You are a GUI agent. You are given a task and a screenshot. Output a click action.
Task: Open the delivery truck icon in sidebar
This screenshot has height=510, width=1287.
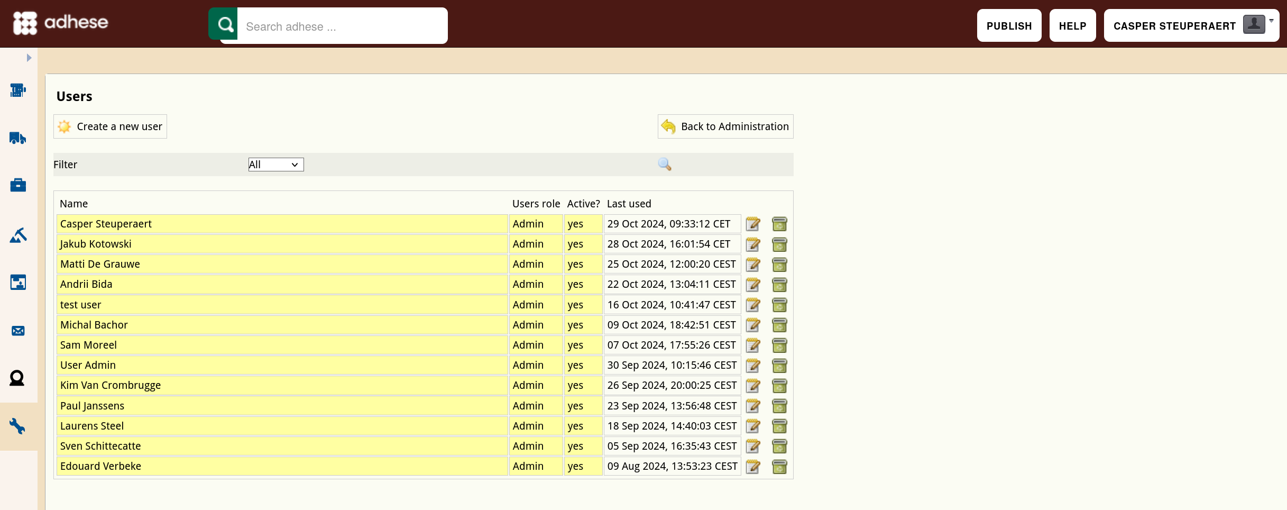point(18,138)
